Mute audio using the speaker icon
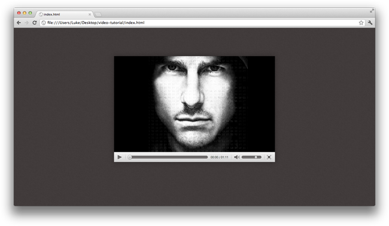This screenshot has height=226, width=389. (x=236, y=157)
